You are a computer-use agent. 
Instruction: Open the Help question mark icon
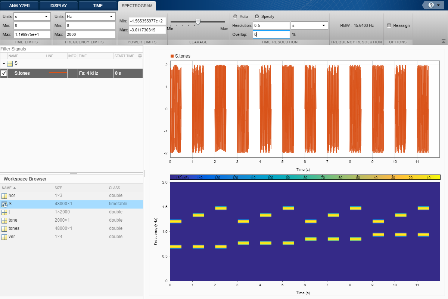point(430,5)
